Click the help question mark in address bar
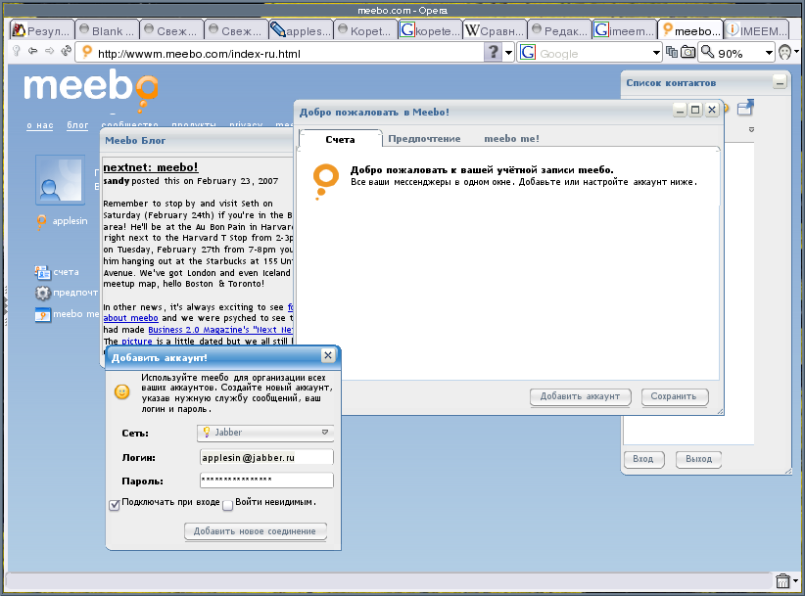This screenshot has height=596, width=805. 495,53
